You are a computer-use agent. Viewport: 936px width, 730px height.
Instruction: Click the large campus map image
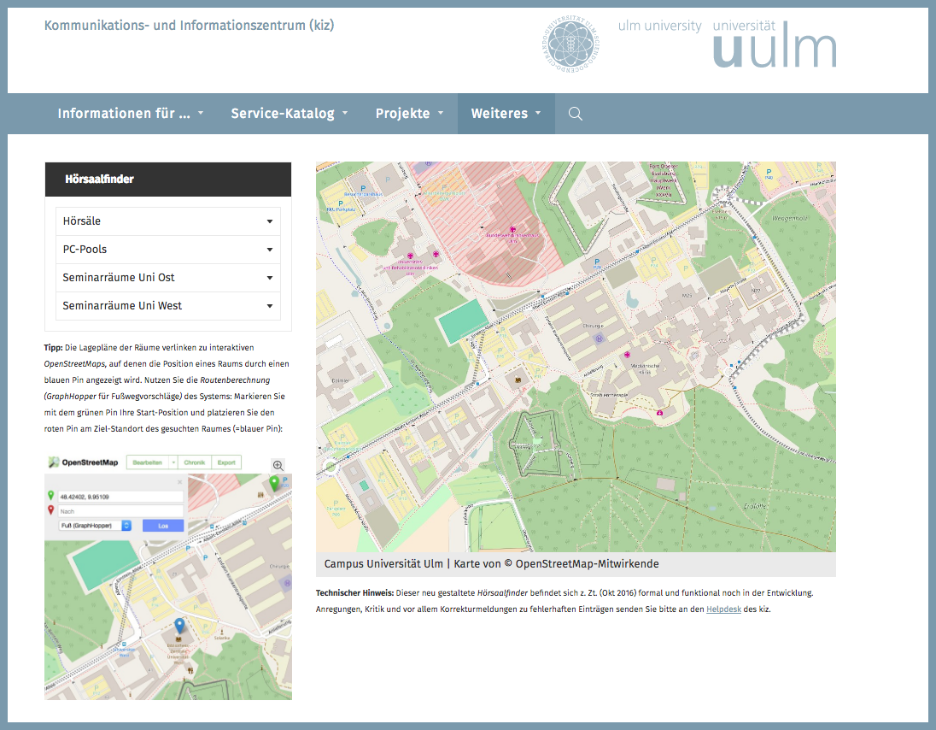point(576,356)
